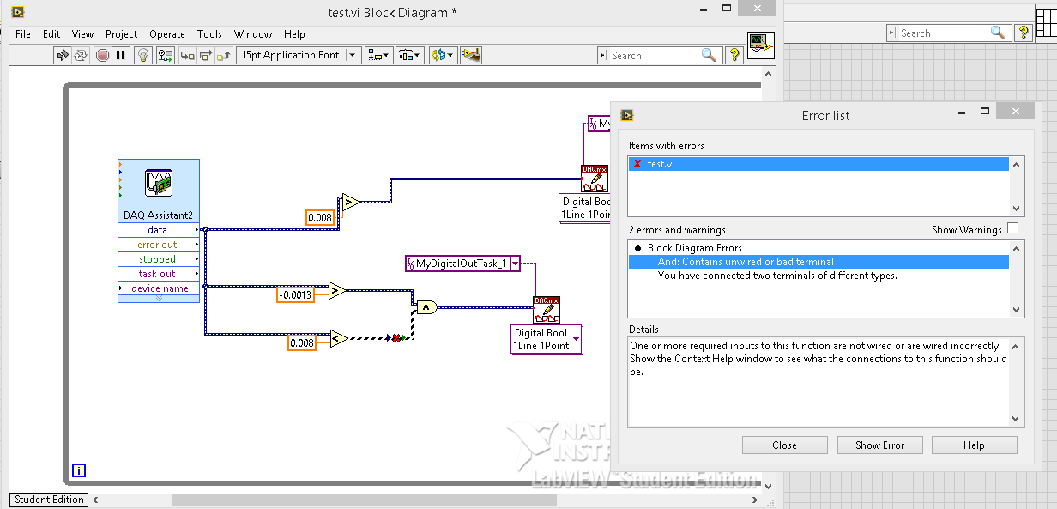The image size is (1057, 509).
Task: Select the -0.0013 numeric constant
Action: pyautogui.click(x=296, y=294)
